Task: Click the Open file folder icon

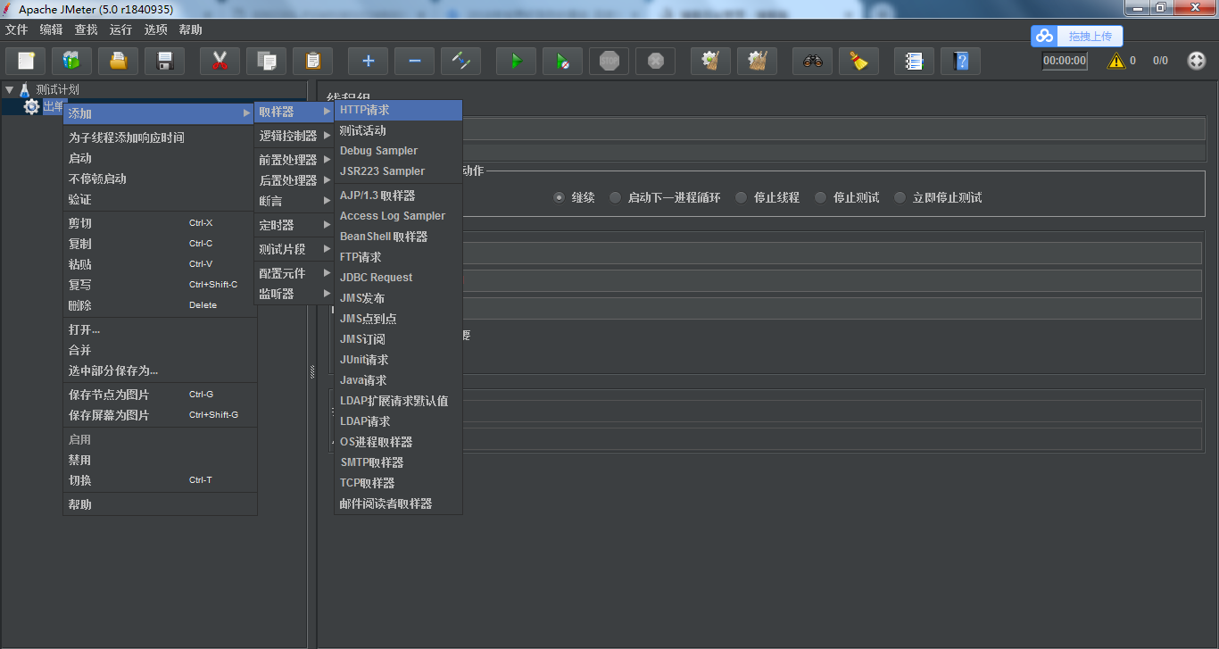Action: pyautogui.click(x=118, y=61)
